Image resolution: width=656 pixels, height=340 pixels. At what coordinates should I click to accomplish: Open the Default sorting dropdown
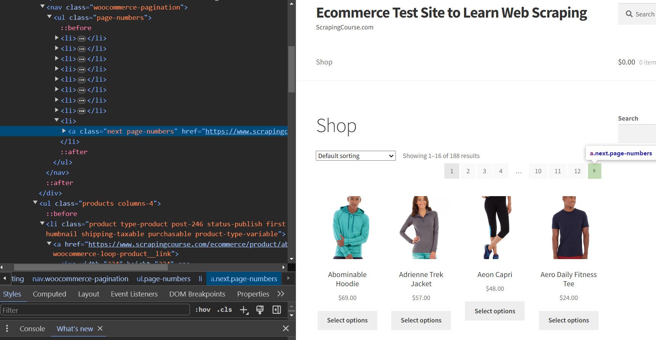(355, 156)
